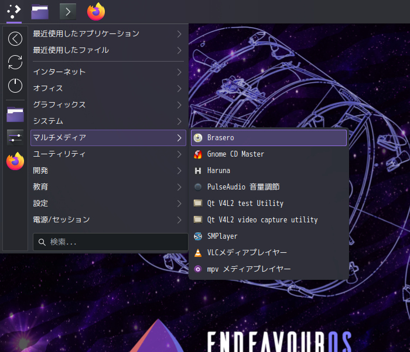The image size is (410, 352).
Task: Launch SMPlayer from the submenu
Action: [269, 236]
